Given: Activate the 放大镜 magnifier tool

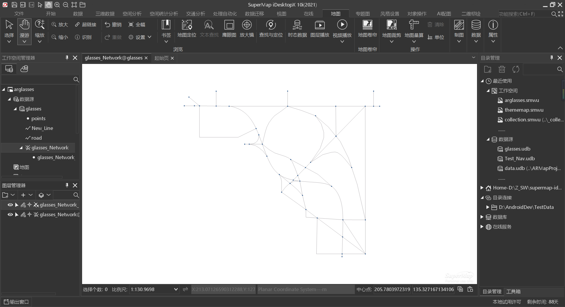Looking at the screenshot, I should [247, 29].
